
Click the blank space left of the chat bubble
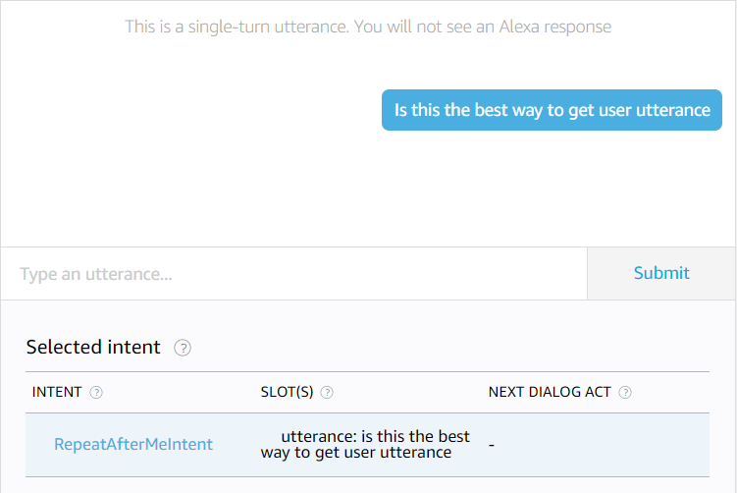pos(196,110)
